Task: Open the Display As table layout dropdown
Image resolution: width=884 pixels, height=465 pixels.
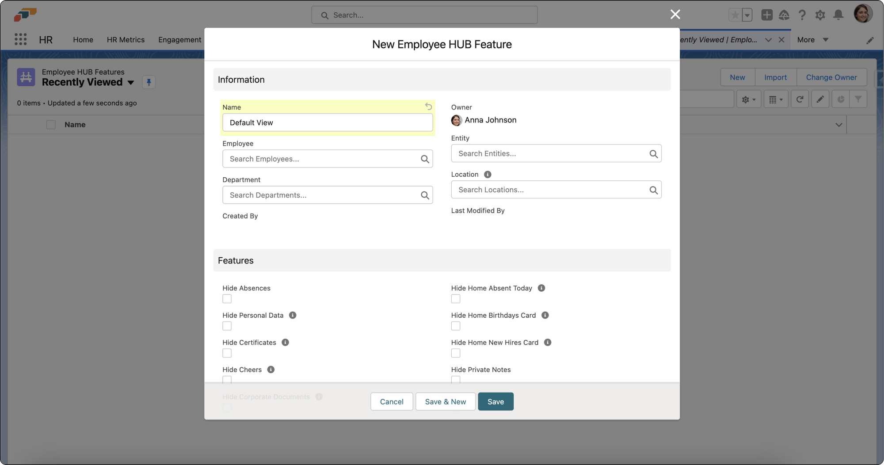Action: [x=776, y=99]
